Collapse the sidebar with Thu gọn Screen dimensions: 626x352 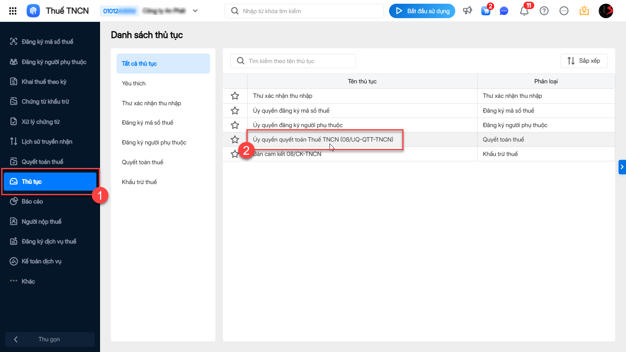(50, 339)
